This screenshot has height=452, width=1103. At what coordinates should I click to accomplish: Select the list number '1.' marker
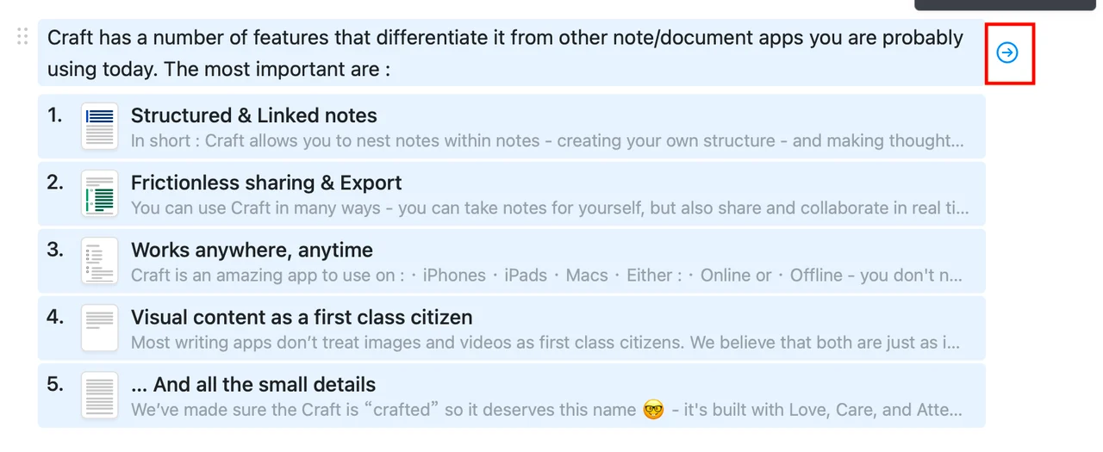(x=55, y=115)
